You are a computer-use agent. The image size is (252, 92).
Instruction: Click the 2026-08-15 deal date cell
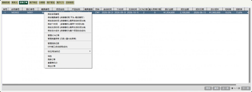click(200, 12)
